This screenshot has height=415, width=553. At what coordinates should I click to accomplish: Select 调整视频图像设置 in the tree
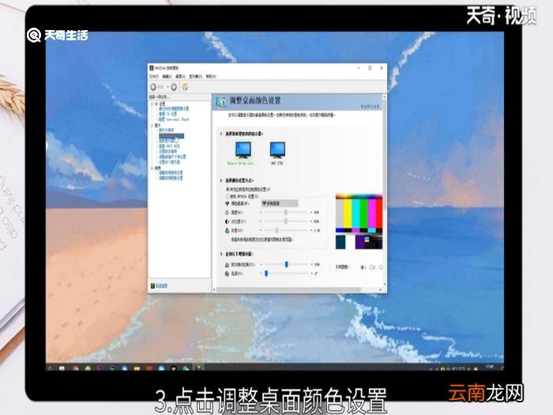(171, 178)
